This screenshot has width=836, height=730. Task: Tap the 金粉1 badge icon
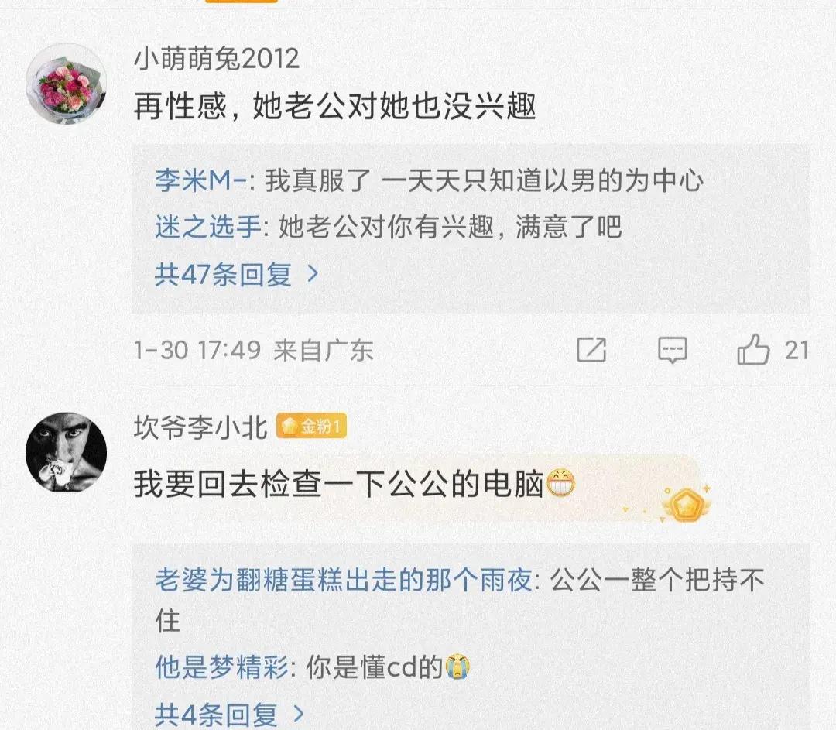point(311,426)
